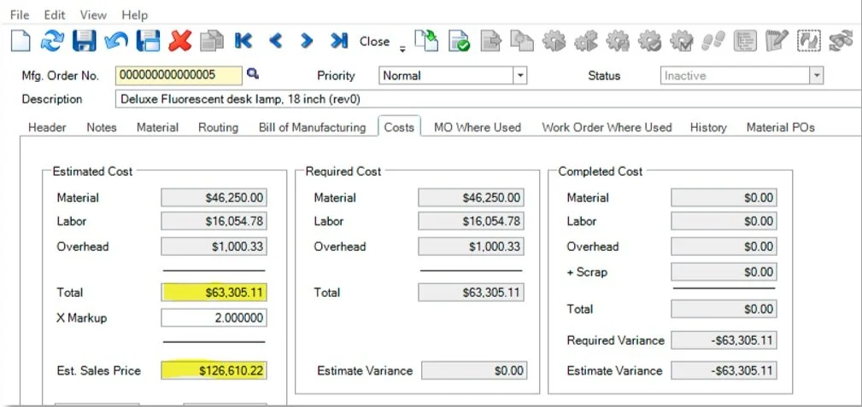Image resolution: width=862 pixels, height=407 pixels.
Task: Click the gear with checkbox icon
Action: click(x=682, y=41)
